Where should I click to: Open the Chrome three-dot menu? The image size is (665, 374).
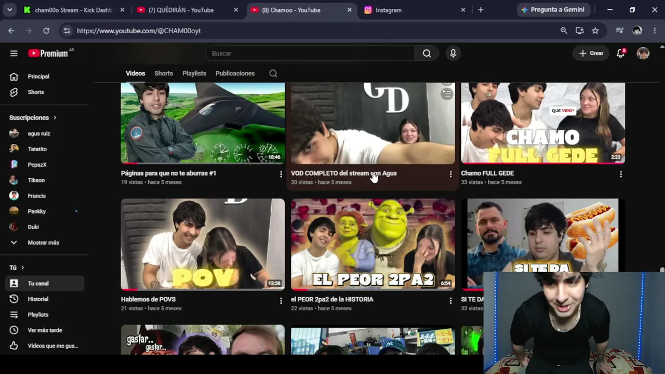[x=655, y=31]
